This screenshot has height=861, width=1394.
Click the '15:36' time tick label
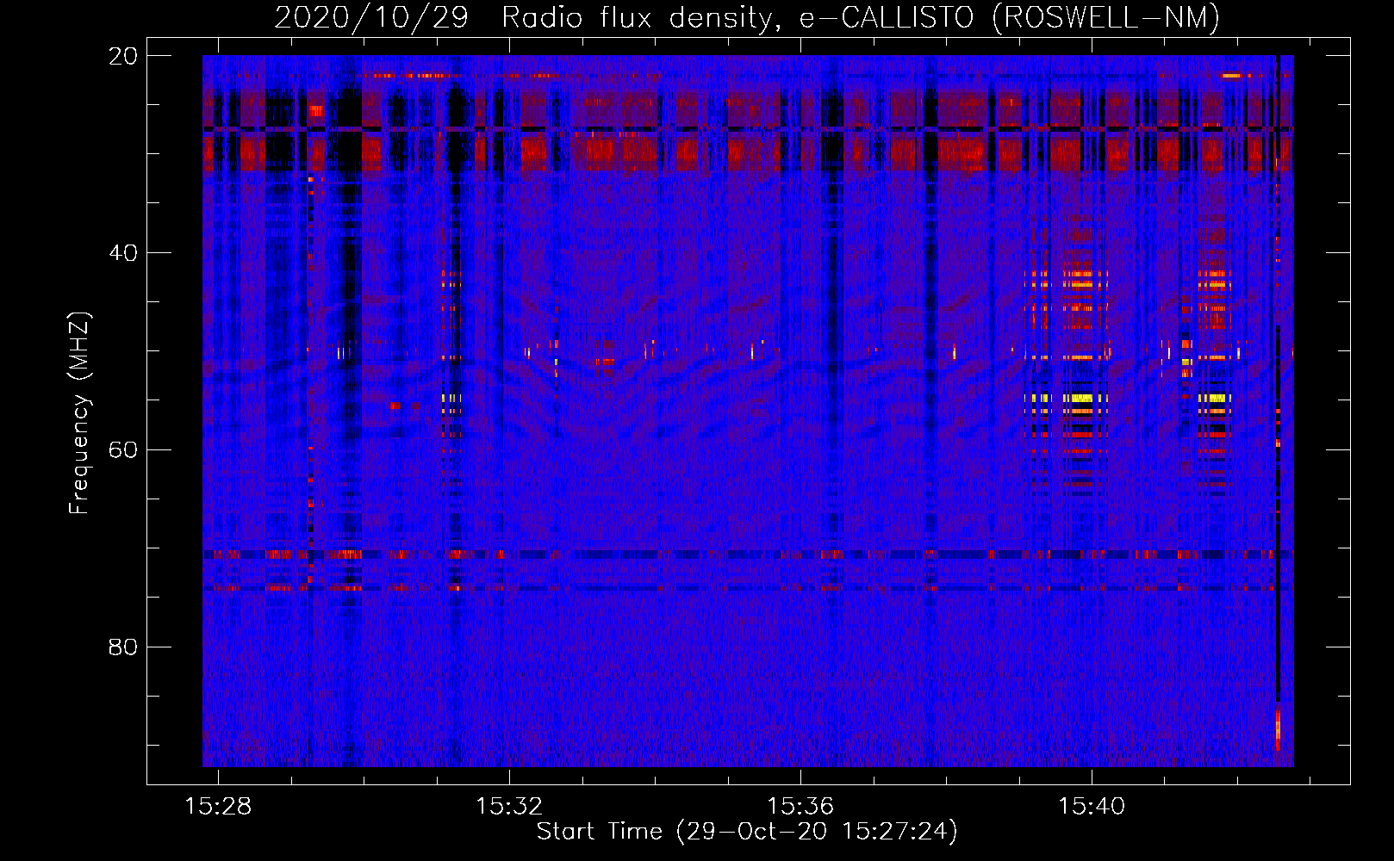pos(800,807)
